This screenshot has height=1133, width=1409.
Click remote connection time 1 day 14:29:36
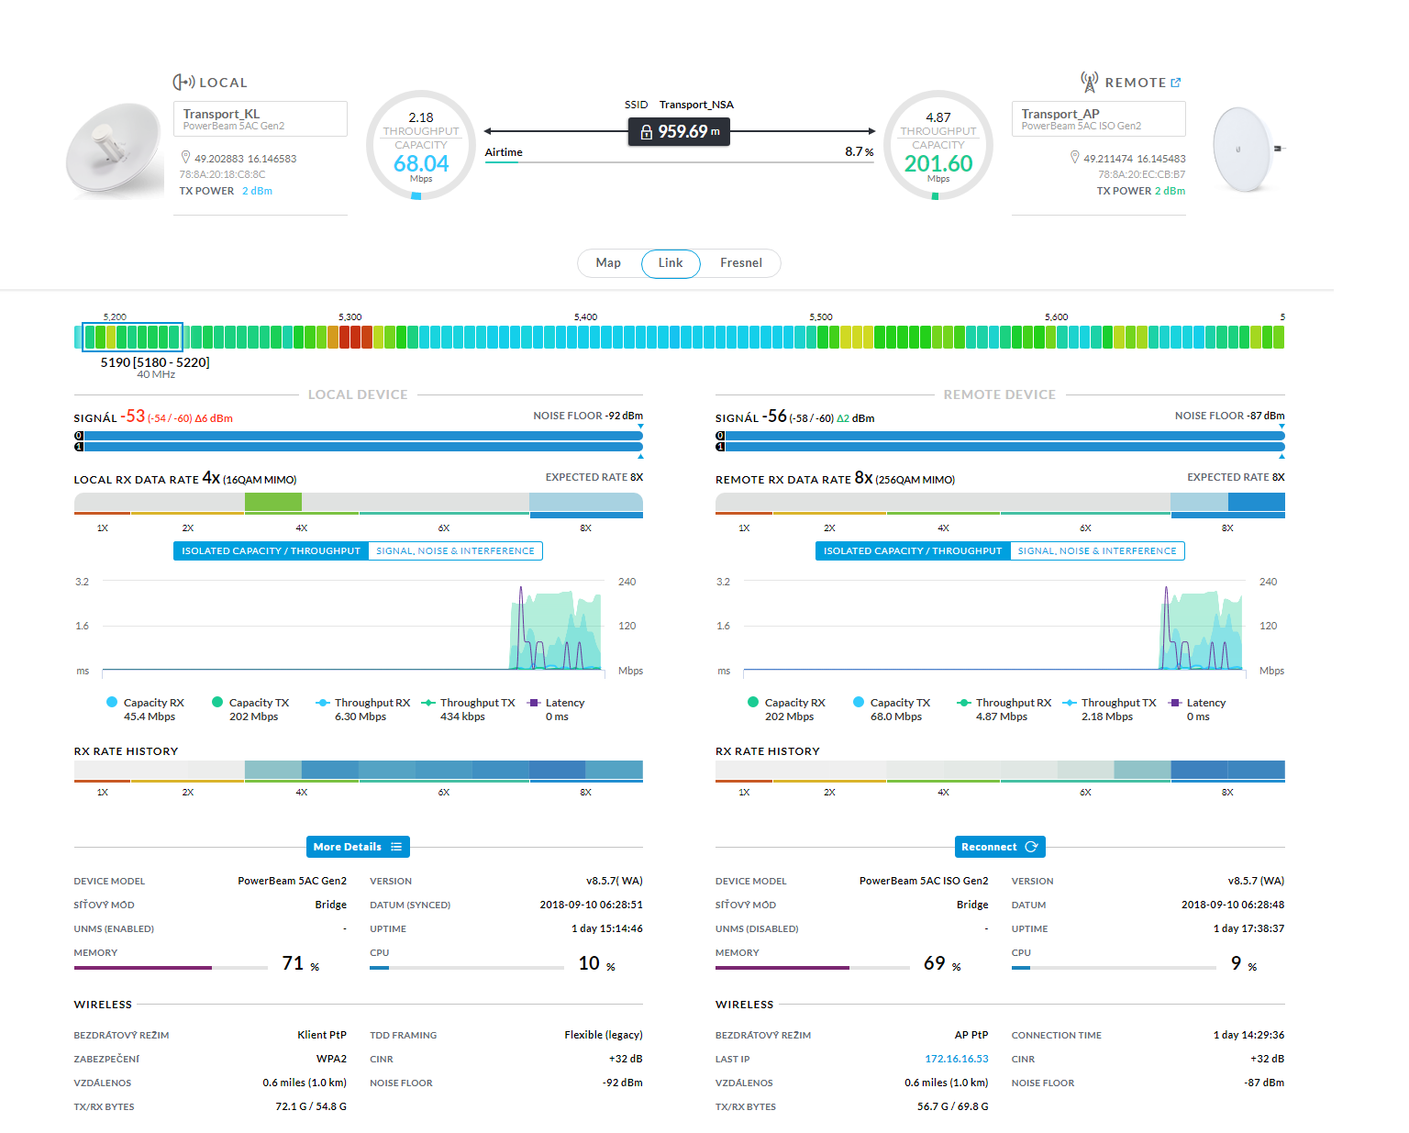[x=1248, y=1035]
